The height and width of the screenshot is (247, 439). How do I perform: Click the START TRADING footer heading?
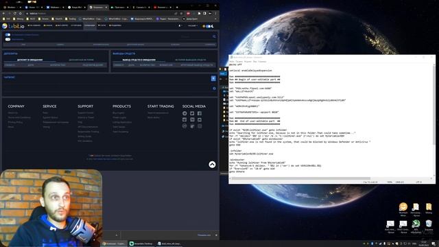click(161, 106)
